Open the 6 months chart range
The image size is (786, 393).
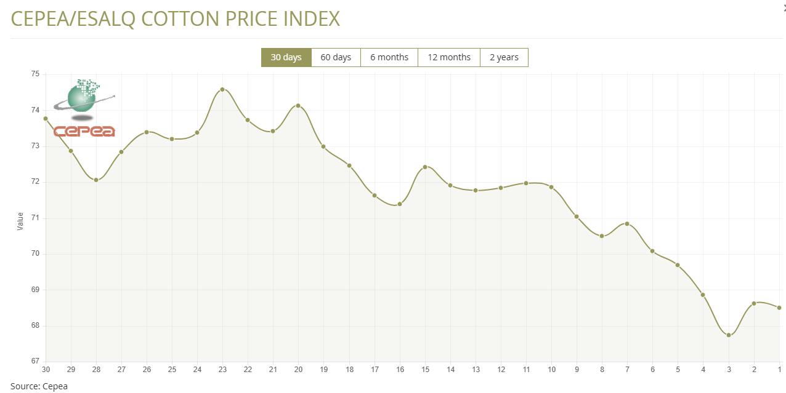pos(389,57)
